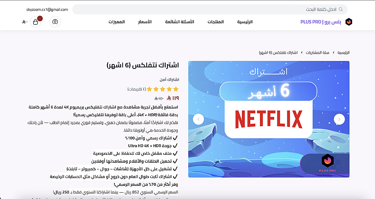Open the shopping cart icon
This screenshot has width=375, height=199.
coord(36,22)
